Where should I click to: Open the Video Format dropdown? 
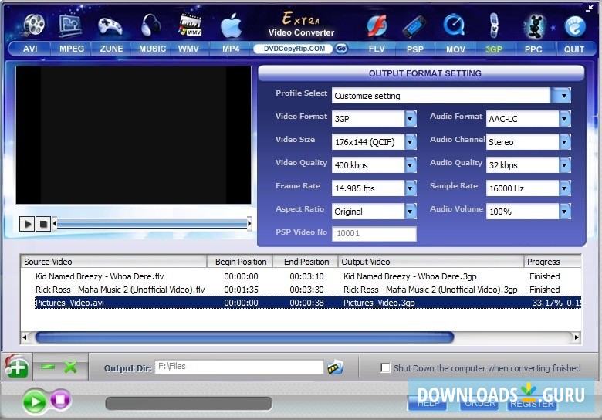411,119
